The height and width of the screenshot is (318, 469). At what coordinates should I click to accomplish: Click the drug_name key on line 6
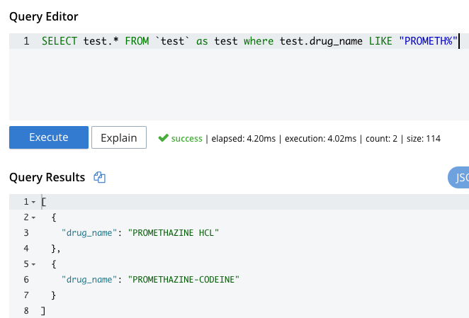tap(90, 280)
